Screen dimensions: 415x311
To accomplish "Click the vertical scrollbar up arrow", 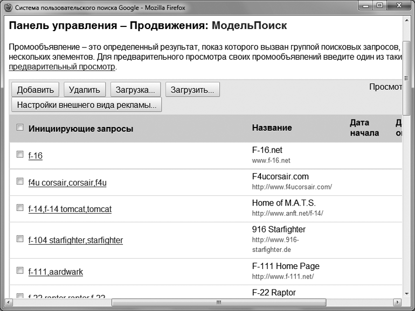I will [406, 20].
